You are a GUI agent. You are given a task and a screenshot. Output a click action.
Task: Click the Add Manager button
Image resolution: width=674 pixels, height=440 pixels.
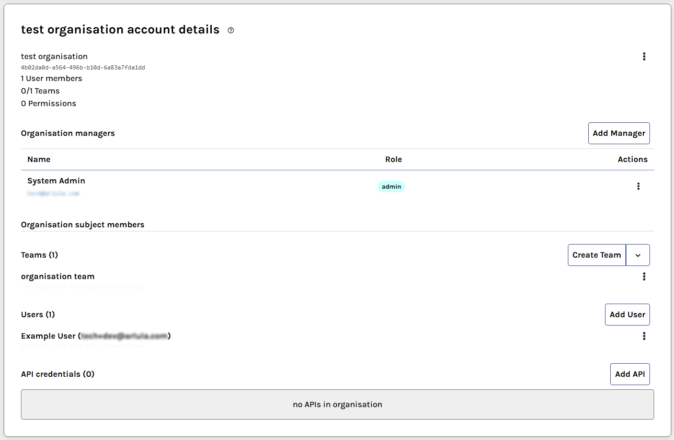(619, 133)
